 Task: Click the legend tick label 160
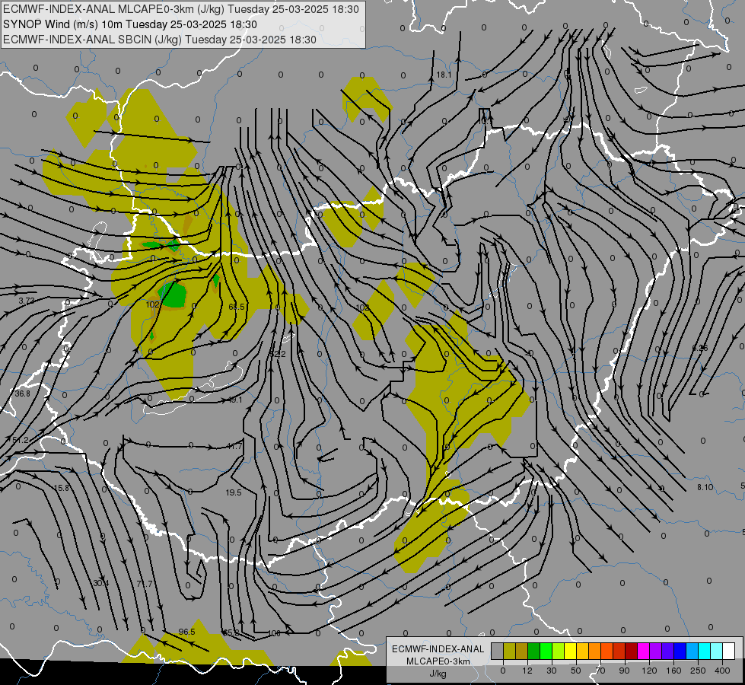pos(673,671)
